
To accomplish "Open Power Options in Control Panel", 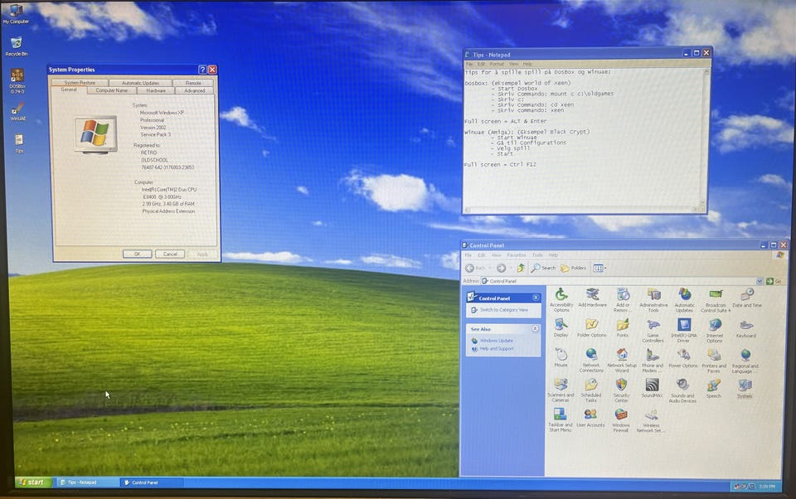I will click(683, 356).
